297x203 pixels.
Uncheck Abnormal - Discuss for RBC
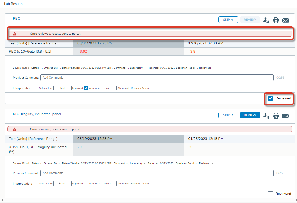pos(86,88)
